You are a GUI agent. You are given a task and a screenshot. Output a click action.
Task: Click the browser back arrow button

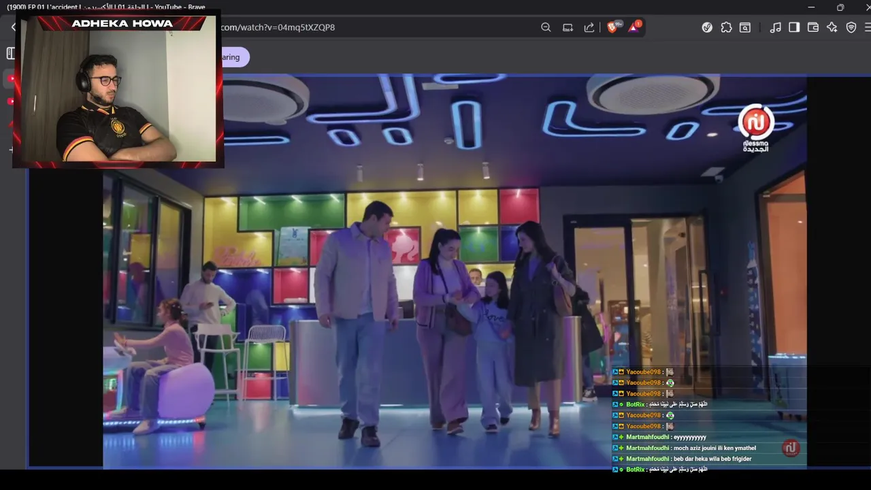click(x=14, y=27)
